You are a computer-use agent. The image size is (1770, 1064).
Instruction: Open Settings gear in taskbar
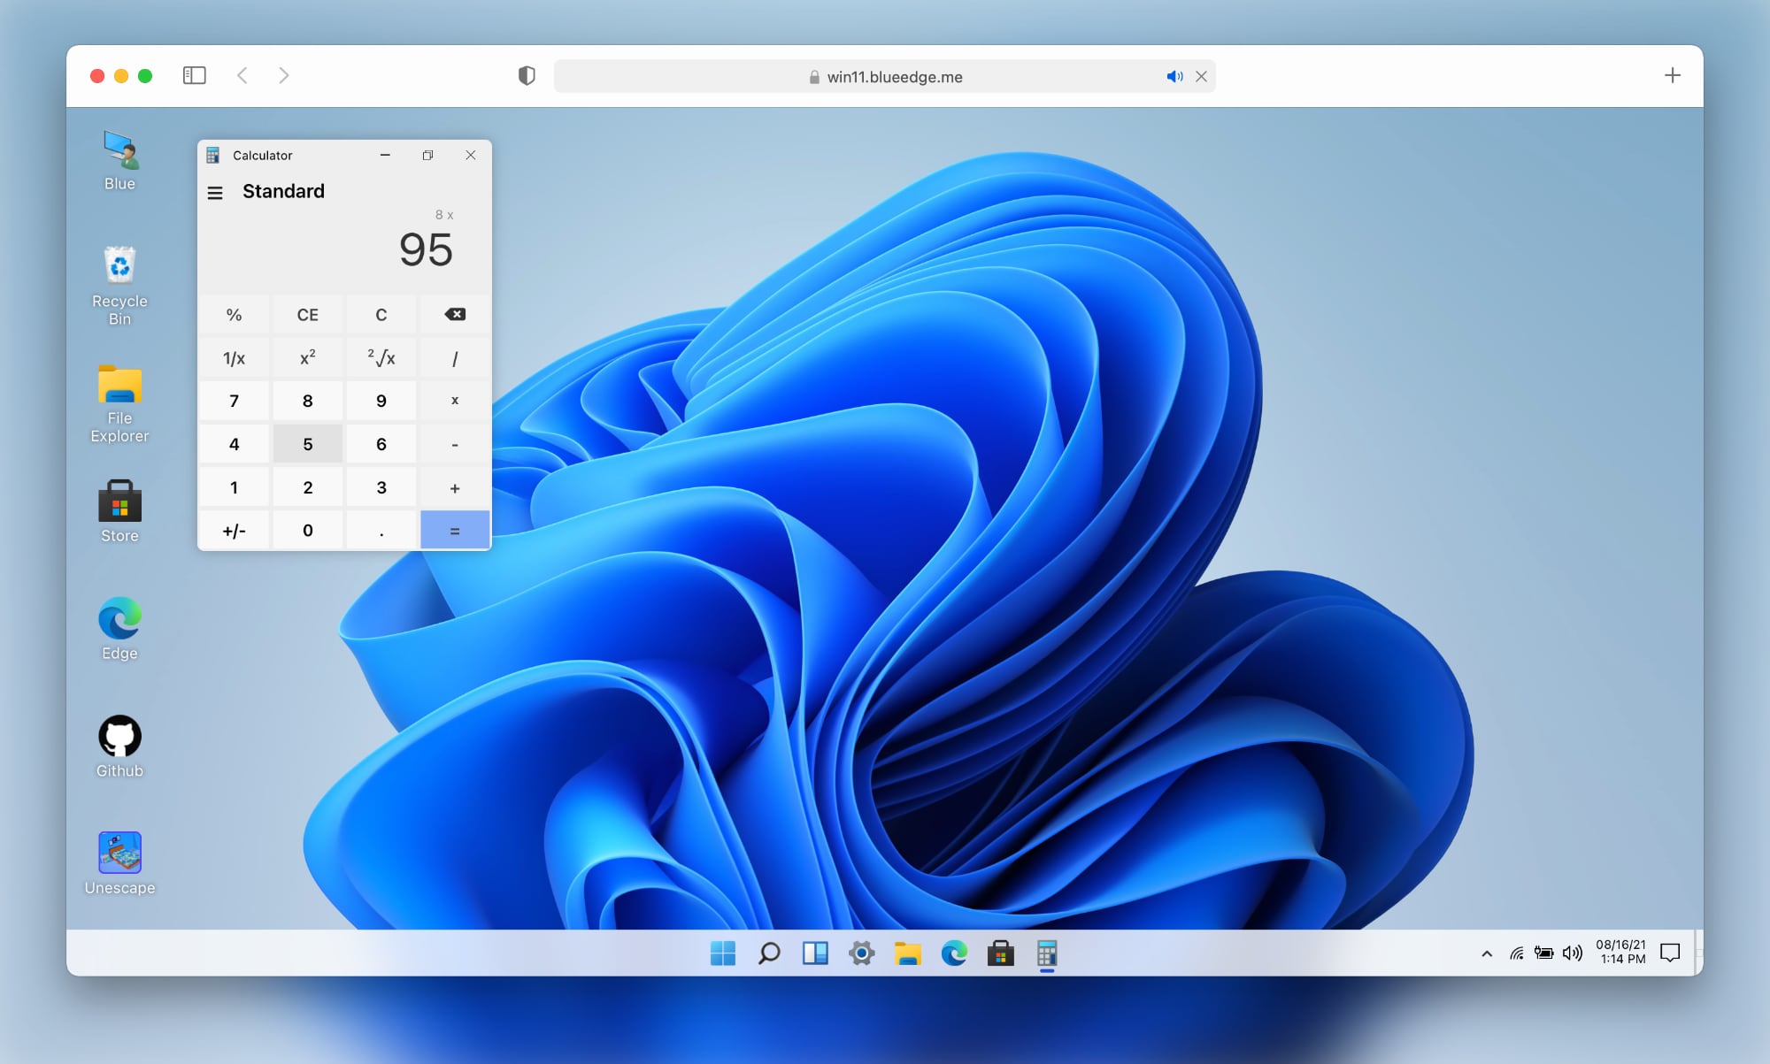861,953
